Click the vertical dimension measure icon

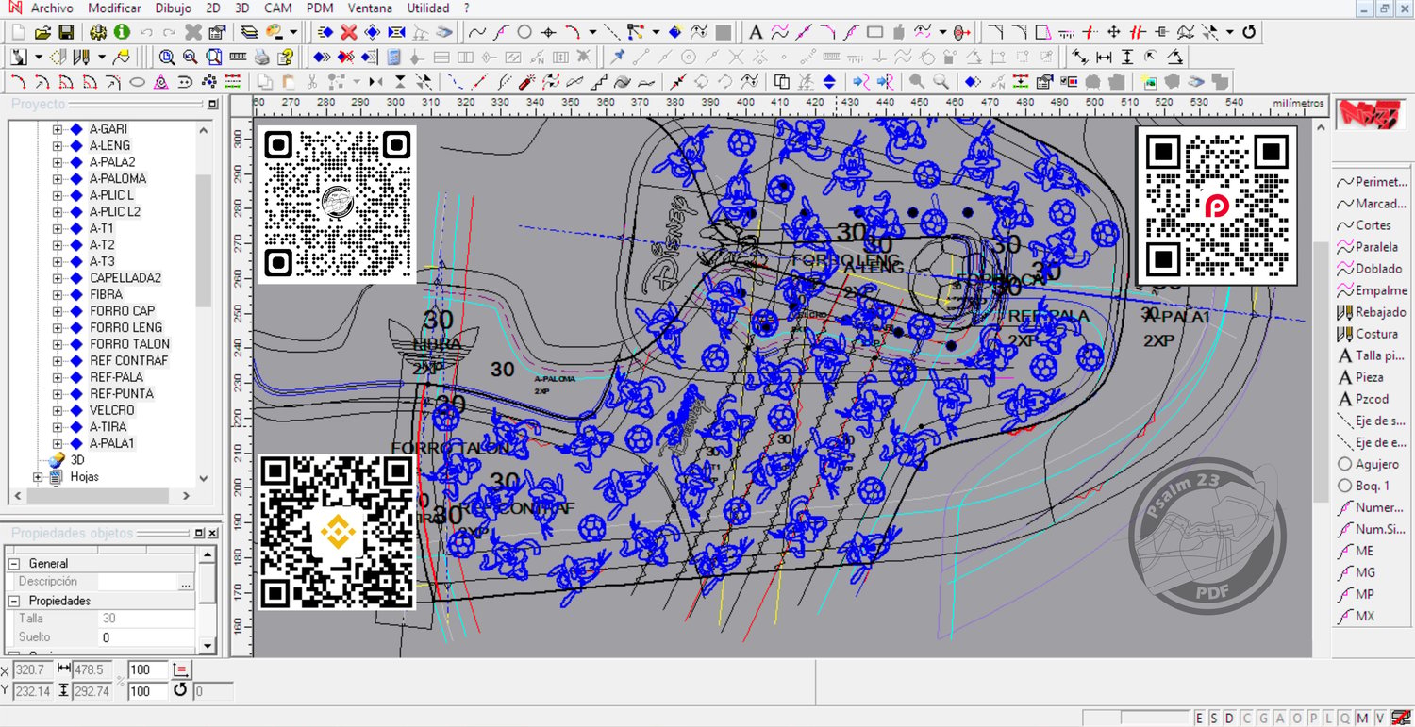(x=1127, y=57)
